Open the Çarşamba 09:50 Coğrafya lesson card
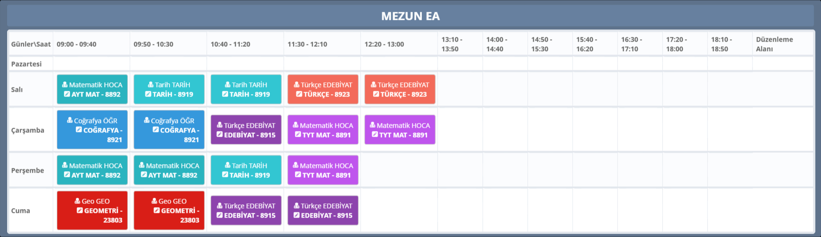The height and width of the screenshot is (237, 821). [169, 130]
